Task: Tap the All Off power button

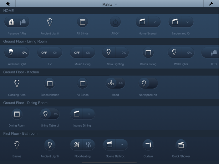Action: tap(115, 22)
